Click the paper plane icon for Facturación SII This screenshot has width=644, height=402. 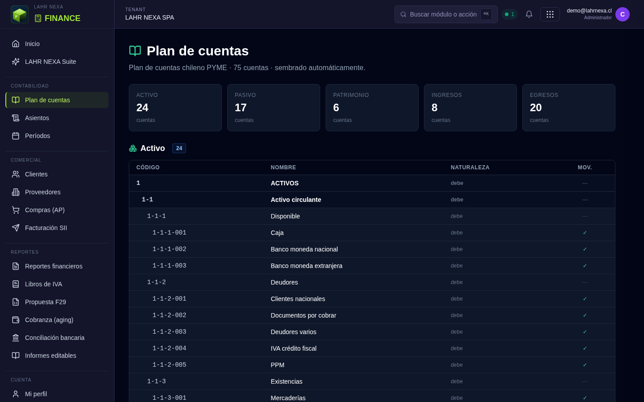point(16,228)
